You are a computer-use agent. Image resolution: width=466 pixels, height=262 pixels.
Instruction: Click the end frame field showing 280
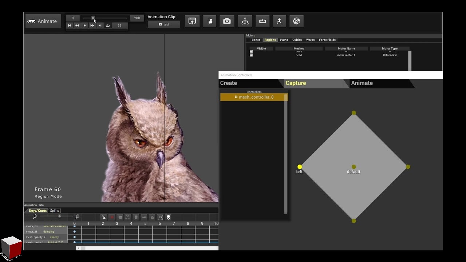137,18
